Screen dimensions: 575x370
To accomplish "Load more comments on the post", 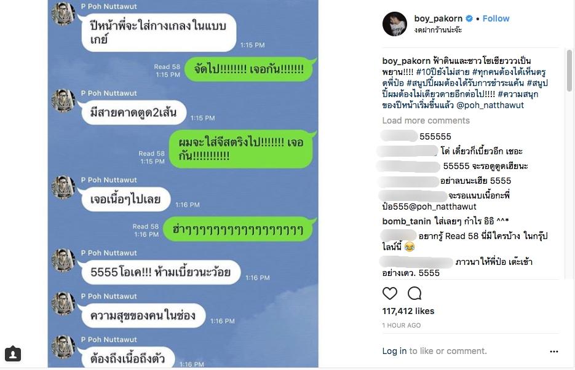I will click(426, 120).
